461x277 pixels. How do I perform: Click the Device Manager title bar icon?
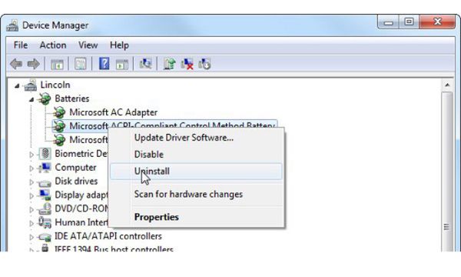tap(12, 25)
